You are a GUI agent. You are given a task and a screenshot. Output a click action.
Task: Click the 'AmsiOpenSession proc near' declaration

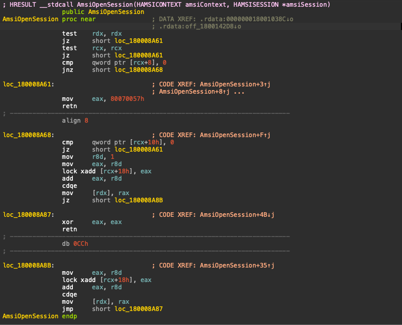49,19
